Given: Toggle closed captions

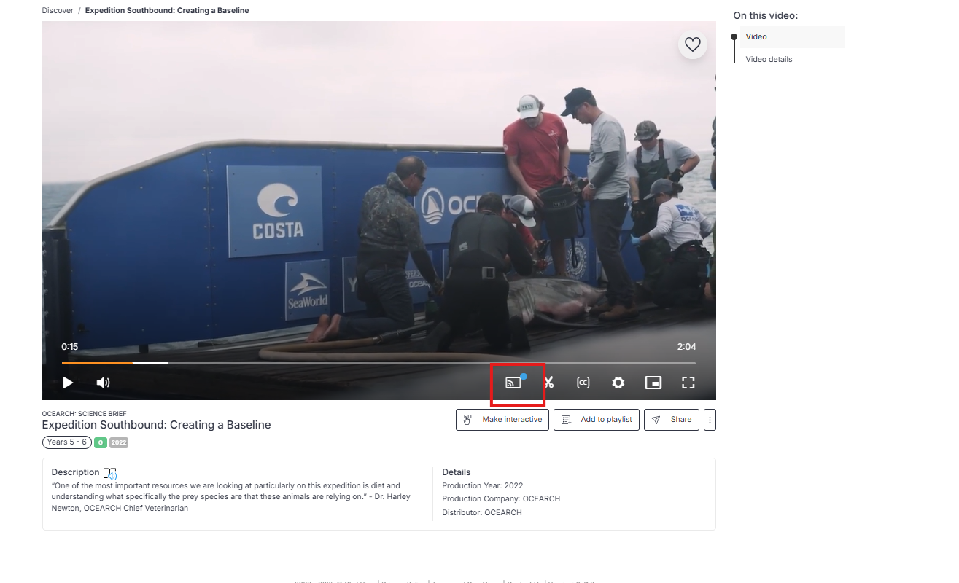Looking at the screenshot, I should [x=583, y=383].
